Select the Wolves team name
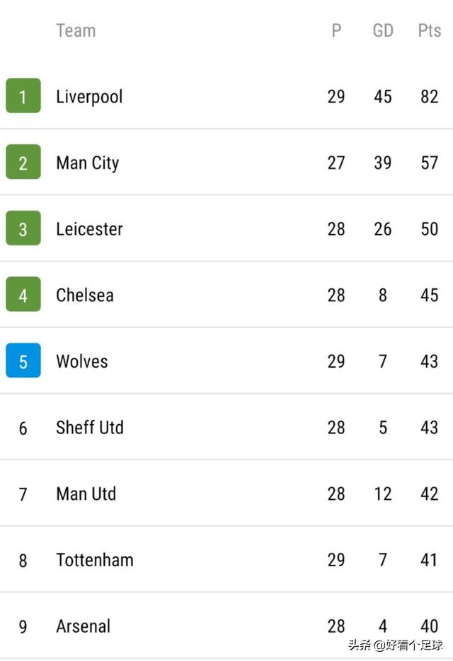This screenshot has width=453, height=661. 82,361
